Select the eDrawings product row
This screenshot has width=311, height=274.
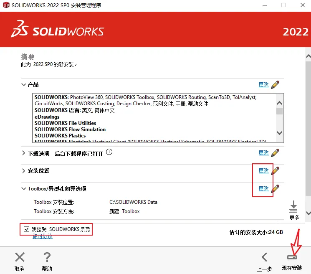point(47,117)
